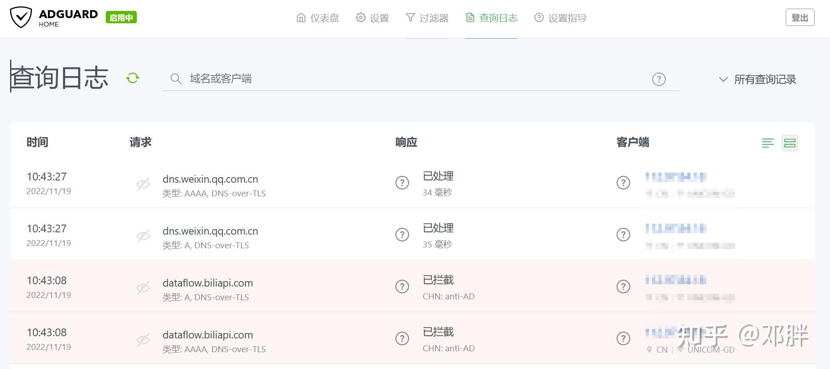Toggle eye icon for A-type dataflow.biliapi.com
The height and width of the screenshot is (369, 830).
[143, 288]
